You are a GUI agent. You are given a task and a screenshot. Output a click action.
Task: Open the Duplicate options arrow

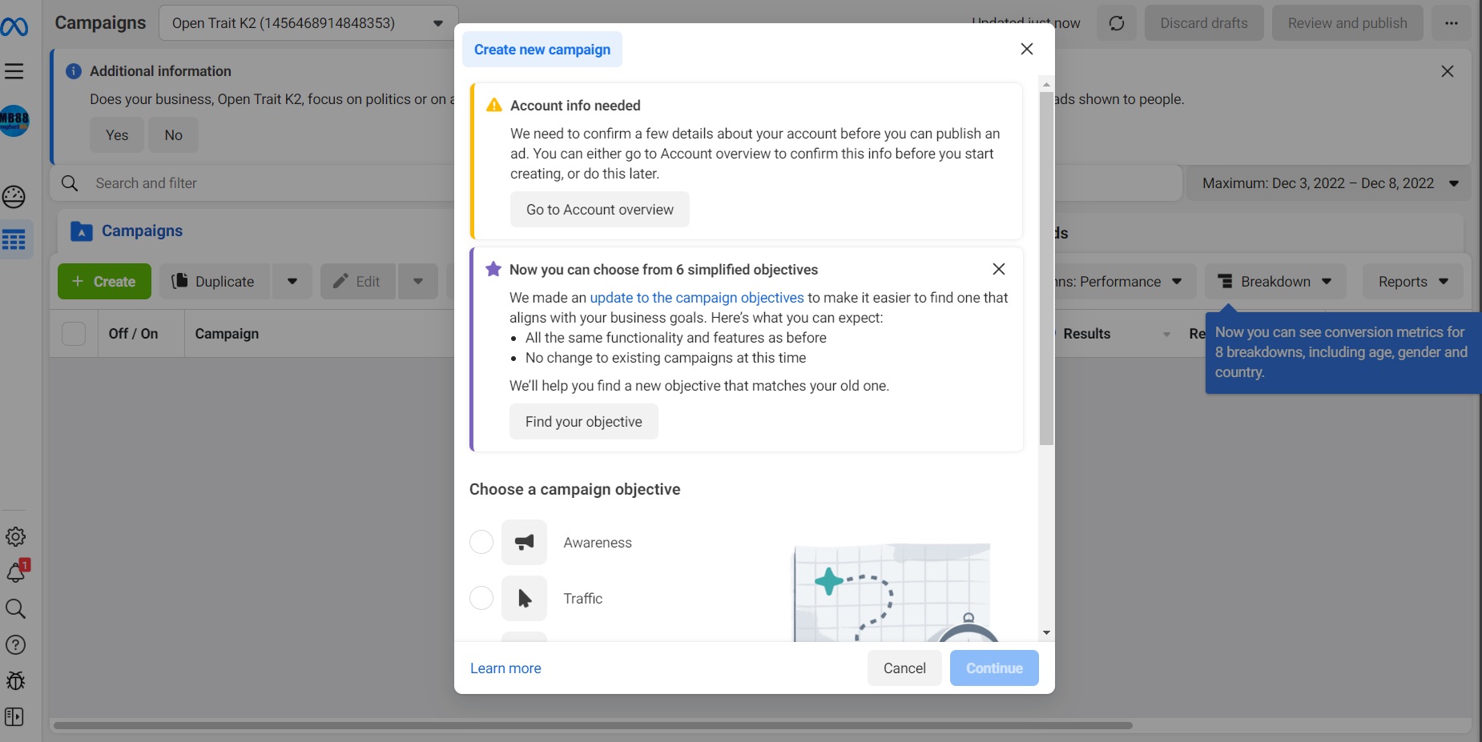pos(292,282)
